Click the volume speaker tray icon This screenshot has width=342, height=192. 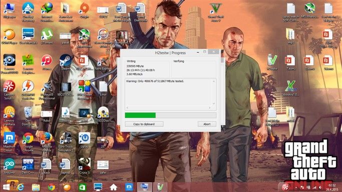tap(320, 187)
